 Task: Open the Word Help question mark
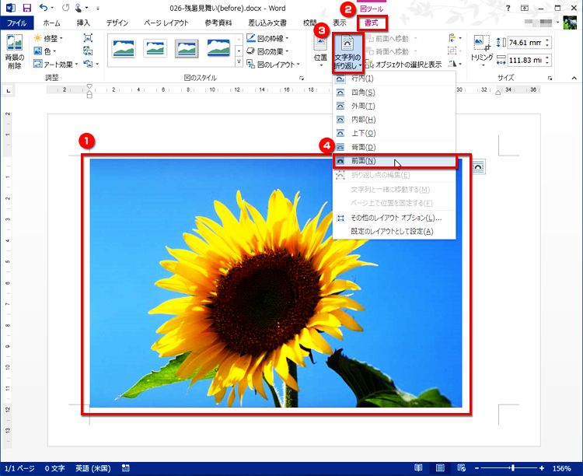click(x=508, y=9)
